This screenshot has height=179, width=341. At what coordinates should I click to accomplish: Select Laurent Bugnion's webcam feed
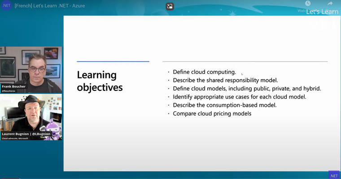click(31, 117)
